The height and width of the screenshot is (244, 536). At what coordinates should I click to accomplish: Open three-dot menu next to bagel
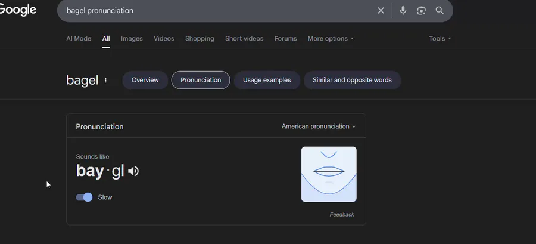[x=105, y=80]
